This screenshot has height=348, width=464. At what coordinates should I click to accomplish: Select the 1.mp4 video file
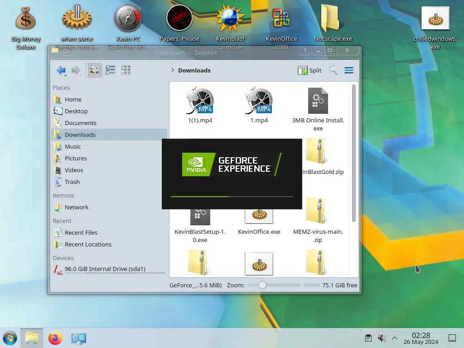coord(259,105)
